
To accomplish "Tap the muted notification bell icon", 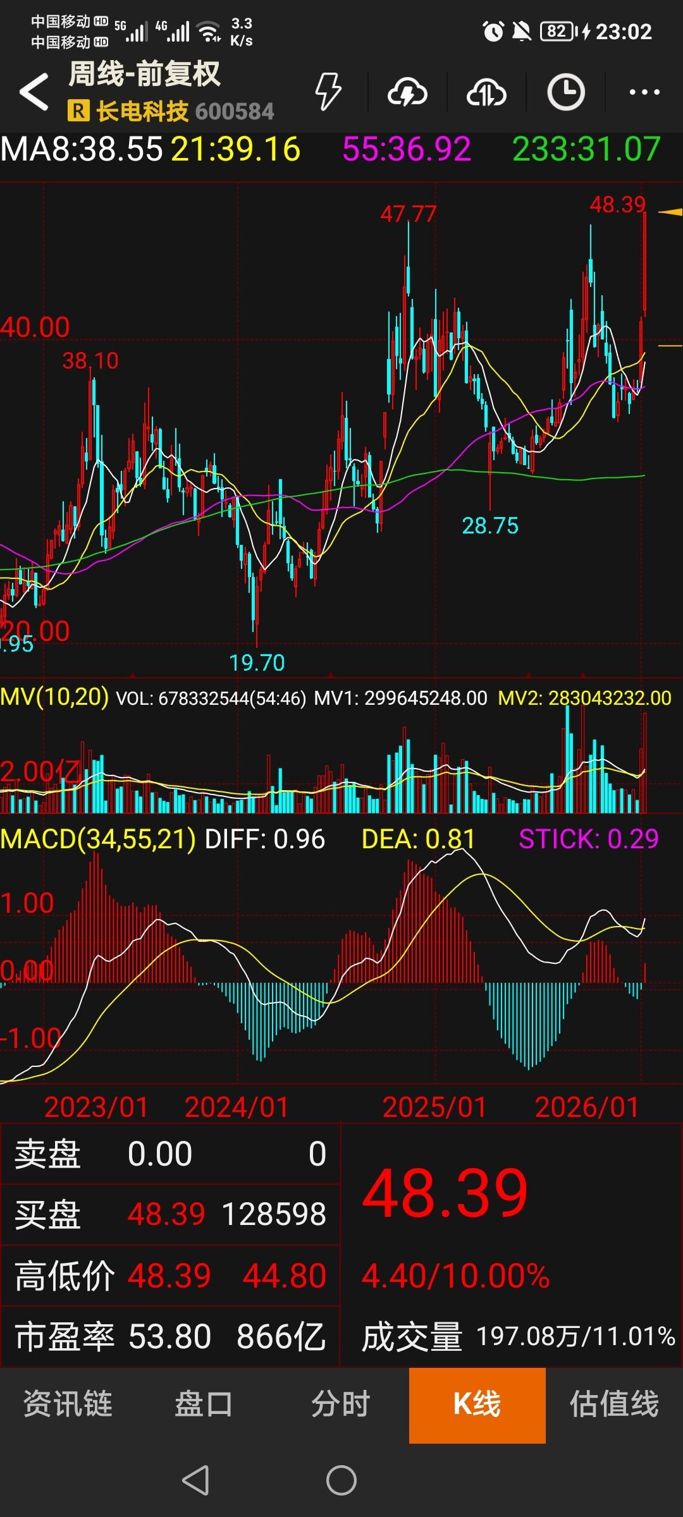I will click(522, 31).
